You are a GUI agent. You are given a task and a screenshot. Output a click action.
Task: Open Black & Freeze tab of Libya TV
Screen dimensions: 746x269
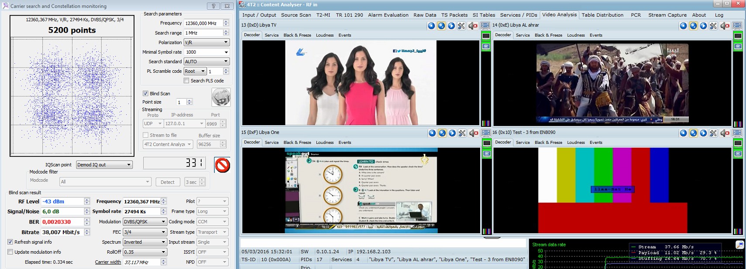[x=297, y=35]
